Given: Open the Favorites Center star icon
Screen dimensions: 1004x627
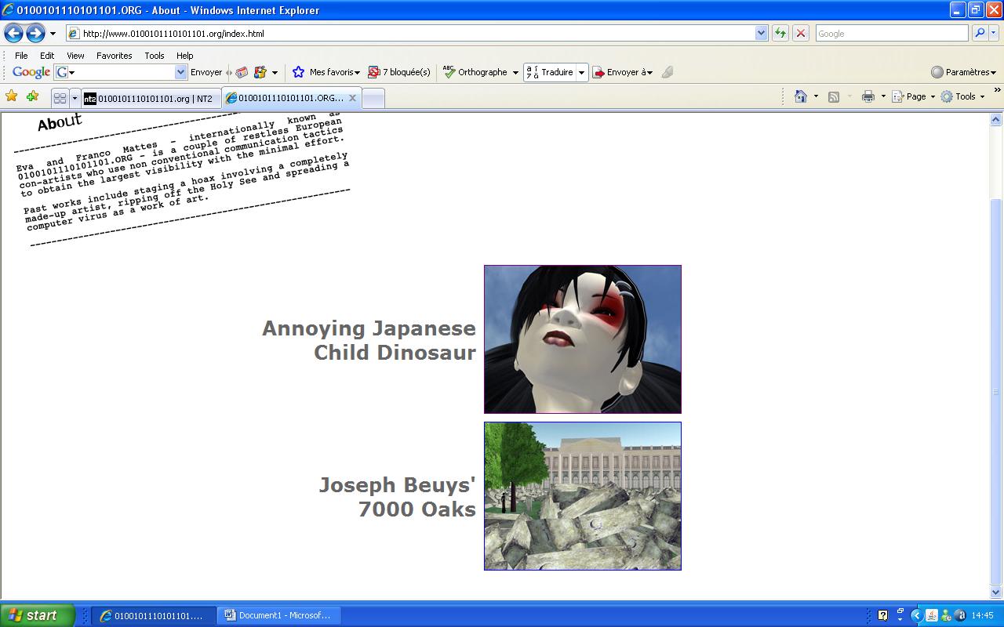Looking at the screenshot, I should click(x=12, y=96).
